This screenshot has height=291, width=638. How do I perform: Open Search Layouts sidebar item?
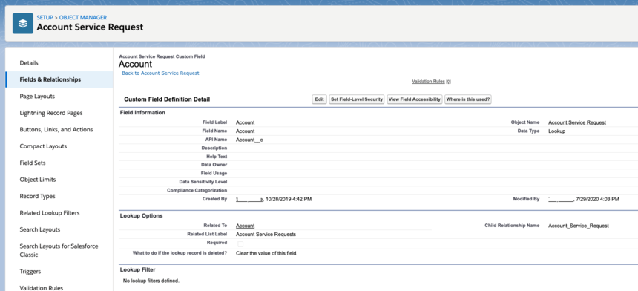coord(40,230)
